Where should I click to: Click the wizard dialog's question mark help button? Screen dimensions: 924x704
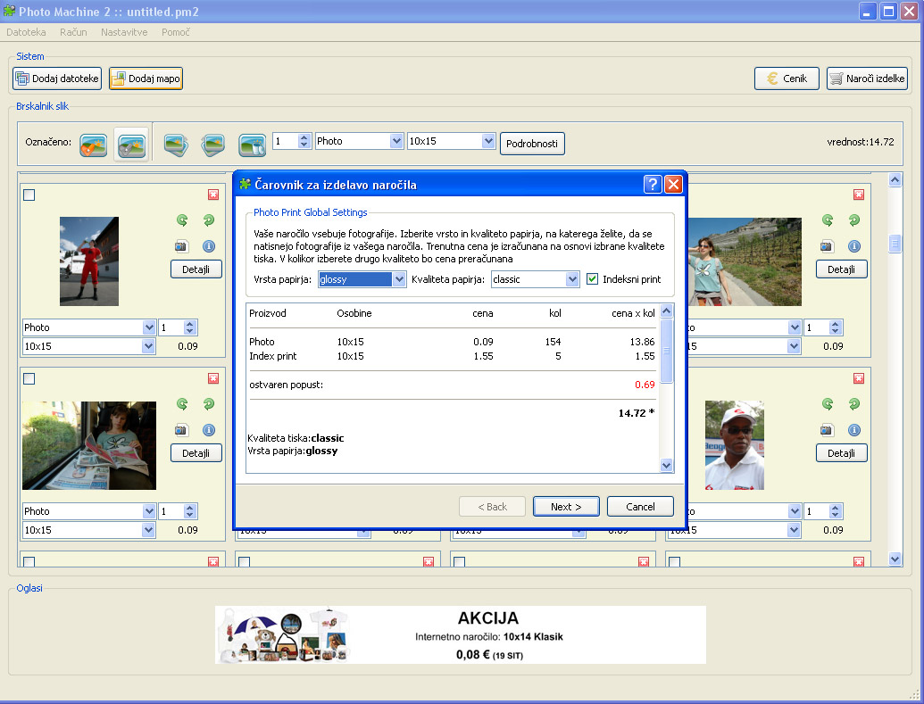click(653, 185)
